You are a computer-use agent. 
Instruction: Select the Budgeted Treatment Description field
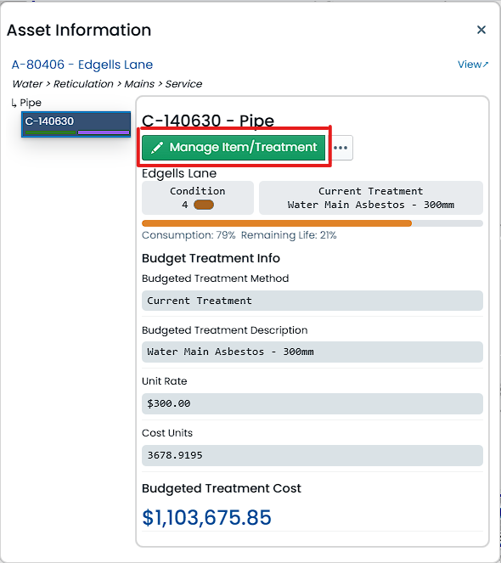312,352
